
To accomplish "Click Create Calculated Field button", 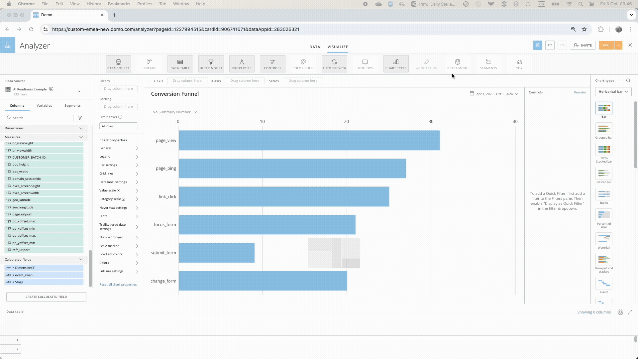I will (46, 297).
